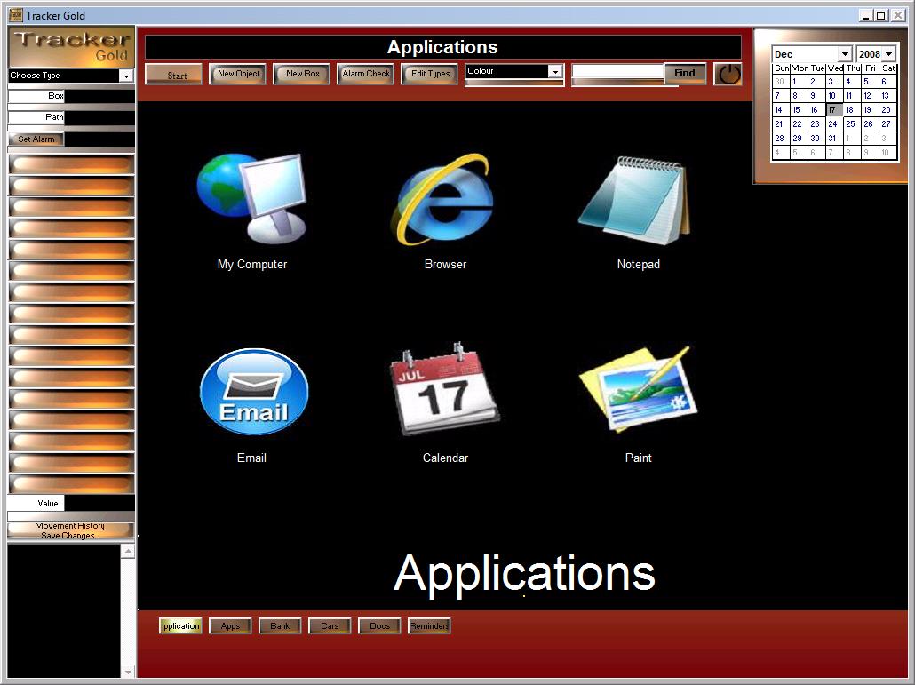Switch to the Application tab
The width and height of the screenshot is (915, 685).
pos(180,626)
